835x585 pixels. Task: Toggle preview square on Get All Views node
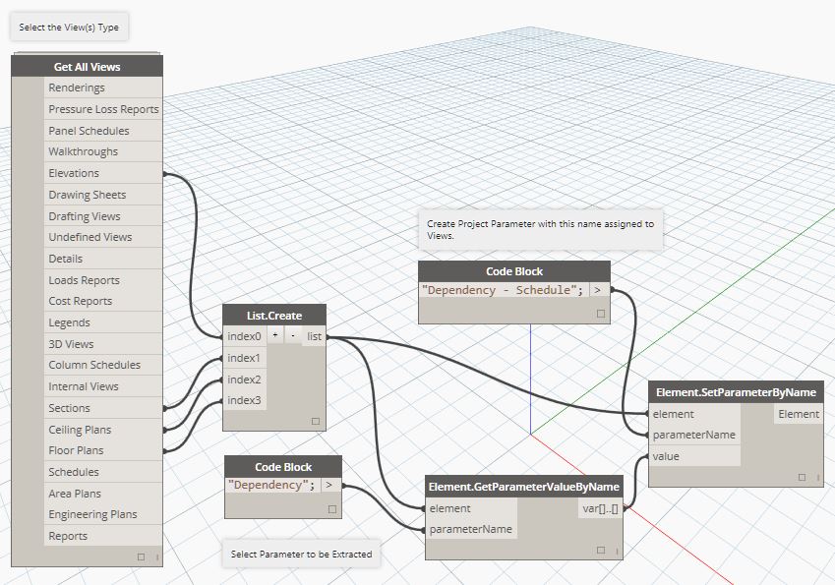141,556
